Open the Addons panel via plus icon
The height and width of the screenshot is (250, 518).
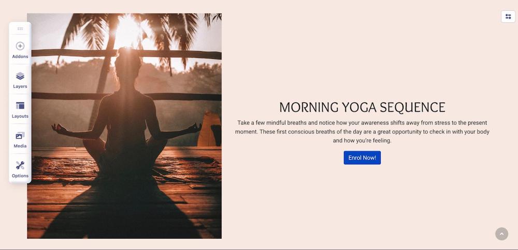20,46
